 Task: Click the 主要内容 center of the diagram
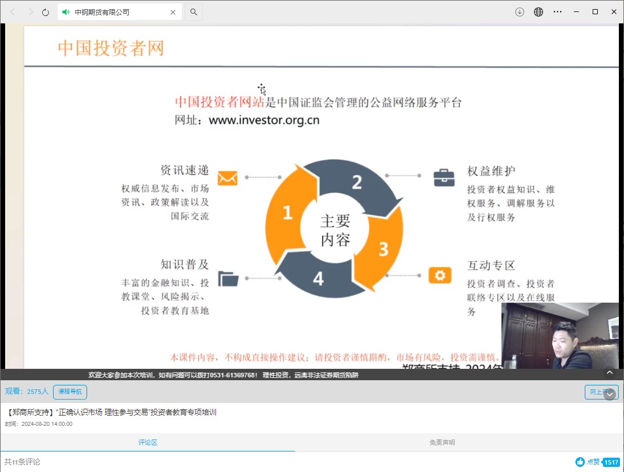(335, 230)
